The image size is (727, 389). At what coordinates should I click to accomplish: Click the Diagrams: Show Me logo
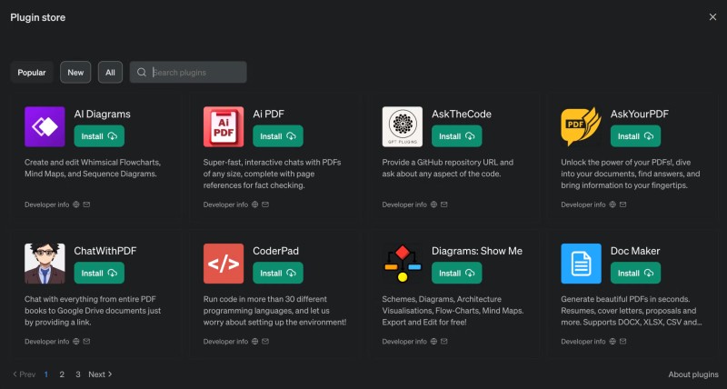pyautogui.click(x=403, y=263)
